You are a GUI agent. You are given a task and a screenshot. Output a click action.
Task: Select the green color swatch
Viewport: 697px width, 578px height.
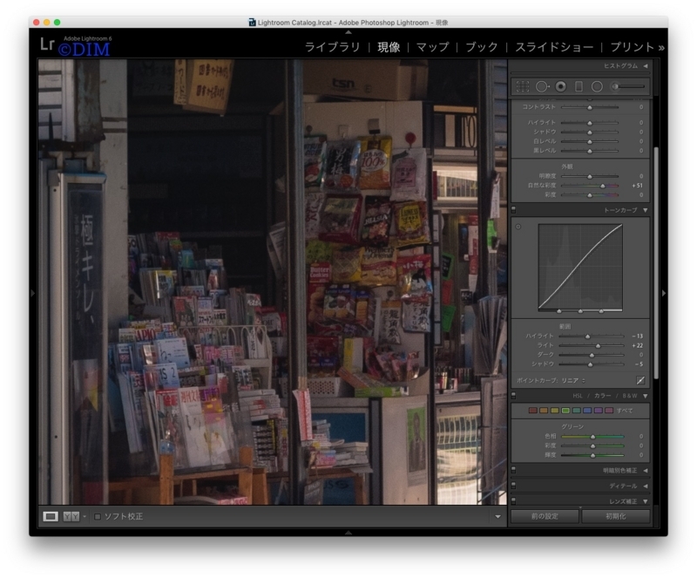point(565,411)
